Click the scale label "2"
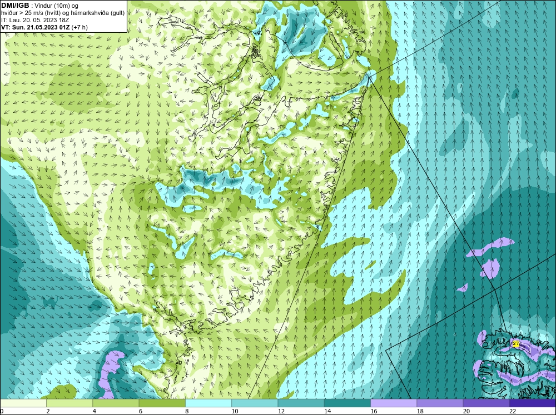 (x=48, y=411)
